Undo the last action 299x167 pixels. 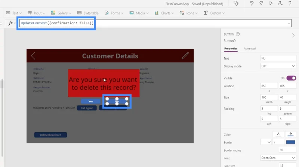[252, 3]
